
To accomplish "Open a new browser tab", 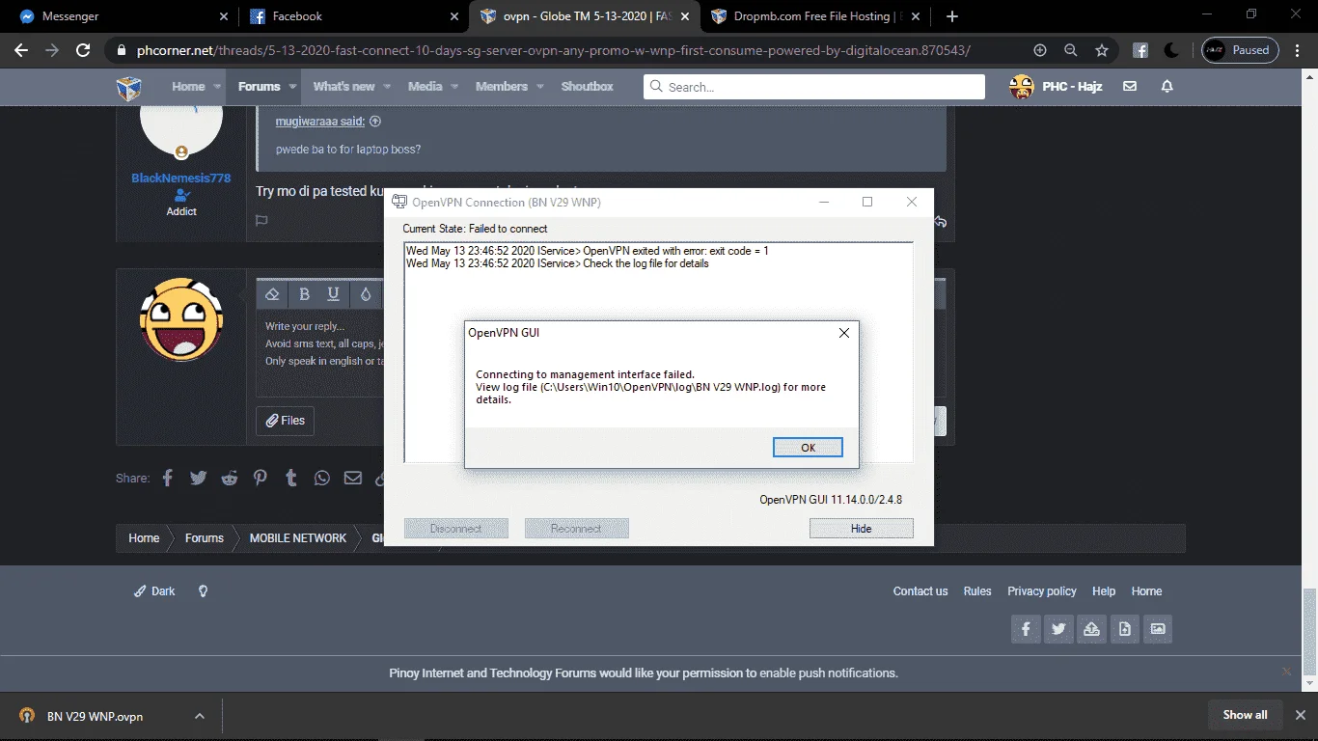I will (x=952, y=16).
